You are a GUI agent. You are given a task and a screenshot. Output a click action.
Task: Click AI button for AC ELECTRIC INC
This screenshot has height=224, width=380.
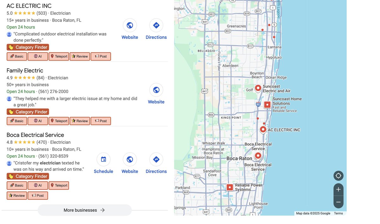[x=38, y=56]
